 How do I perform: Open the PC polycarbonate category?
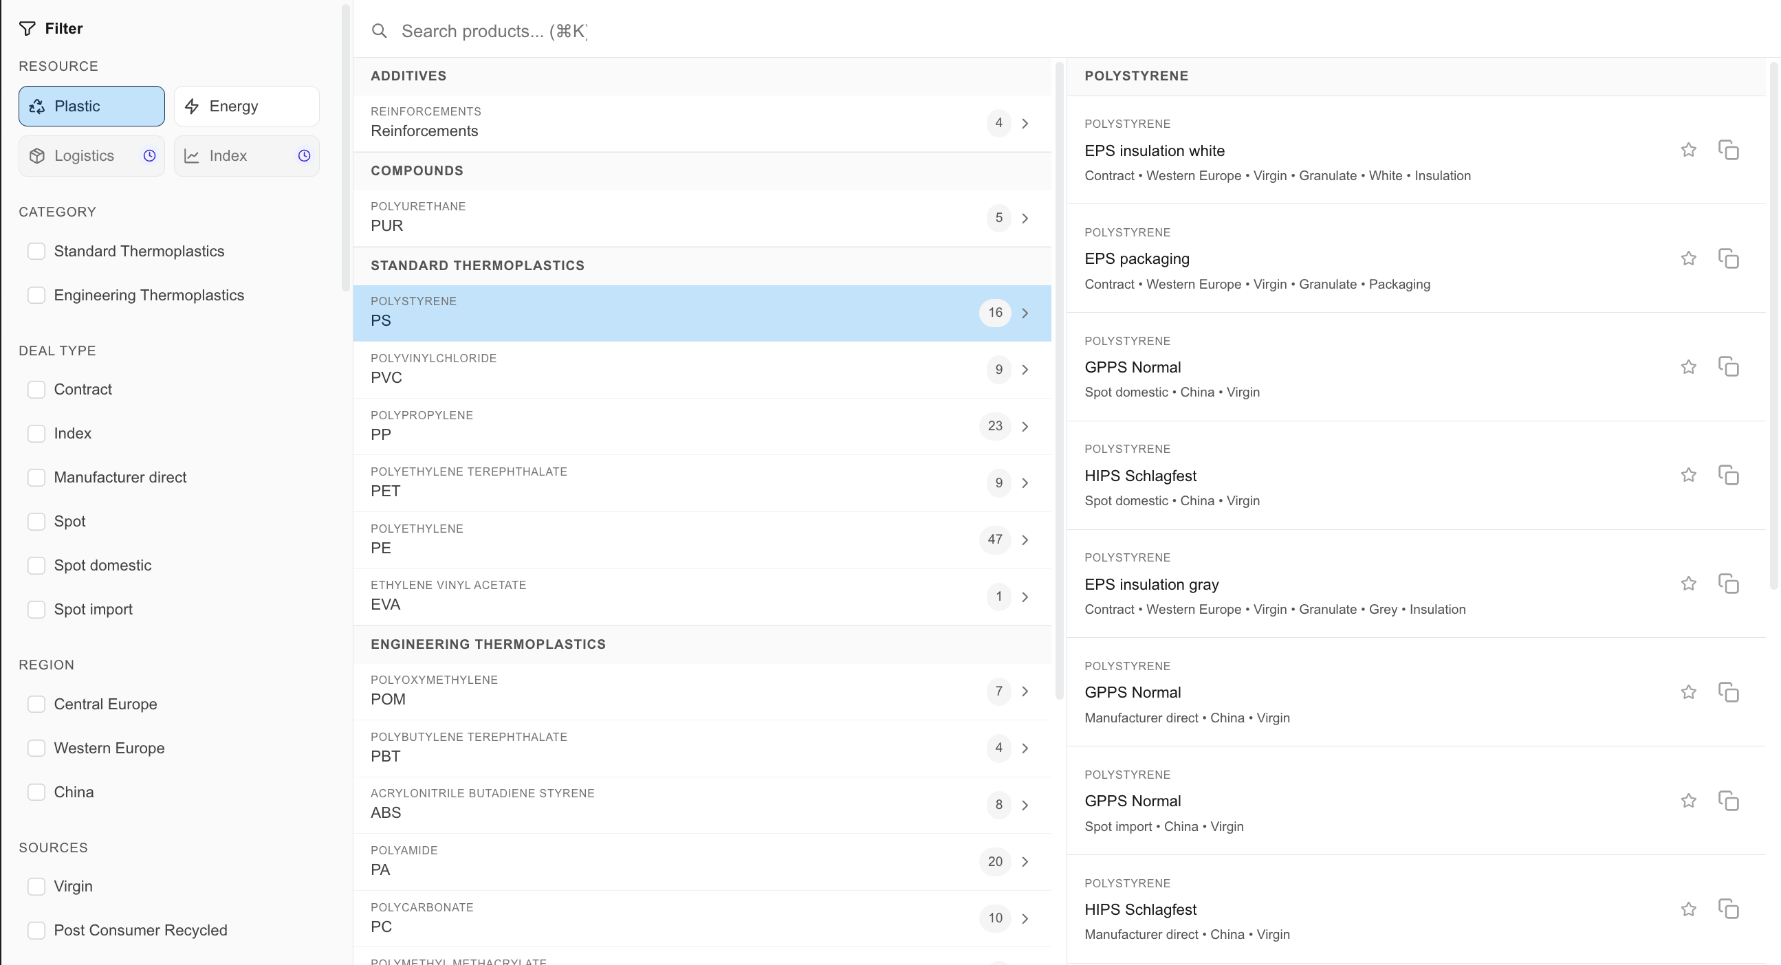point(702,918)
